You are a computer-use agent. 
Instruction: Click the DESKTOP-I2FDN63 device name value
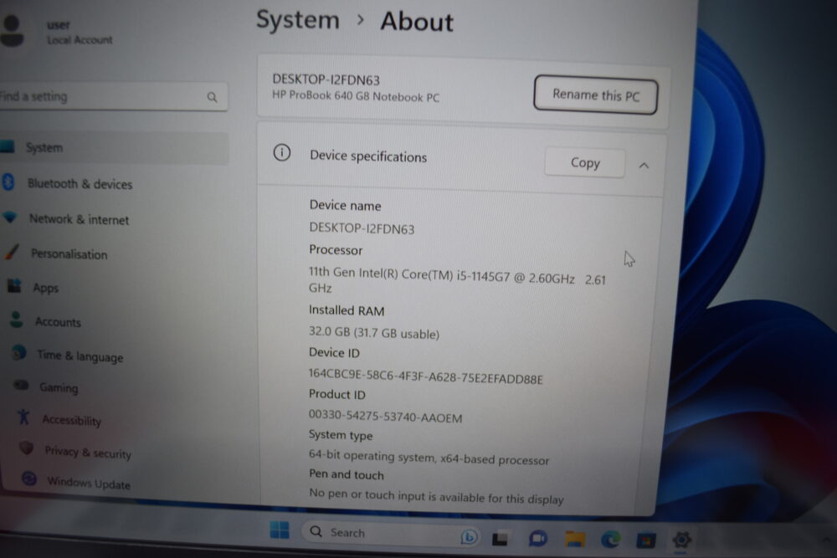click(x=362, y=228)
